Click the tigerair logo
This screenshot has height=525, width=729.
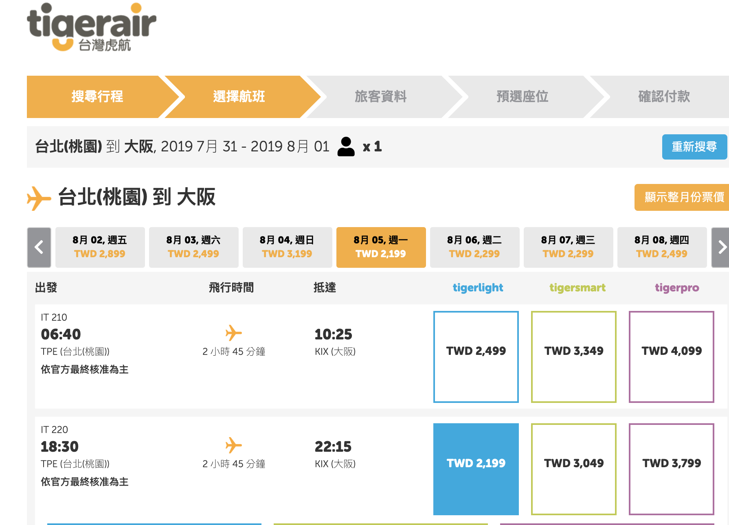pyautogui.click(x=92, y=28)
